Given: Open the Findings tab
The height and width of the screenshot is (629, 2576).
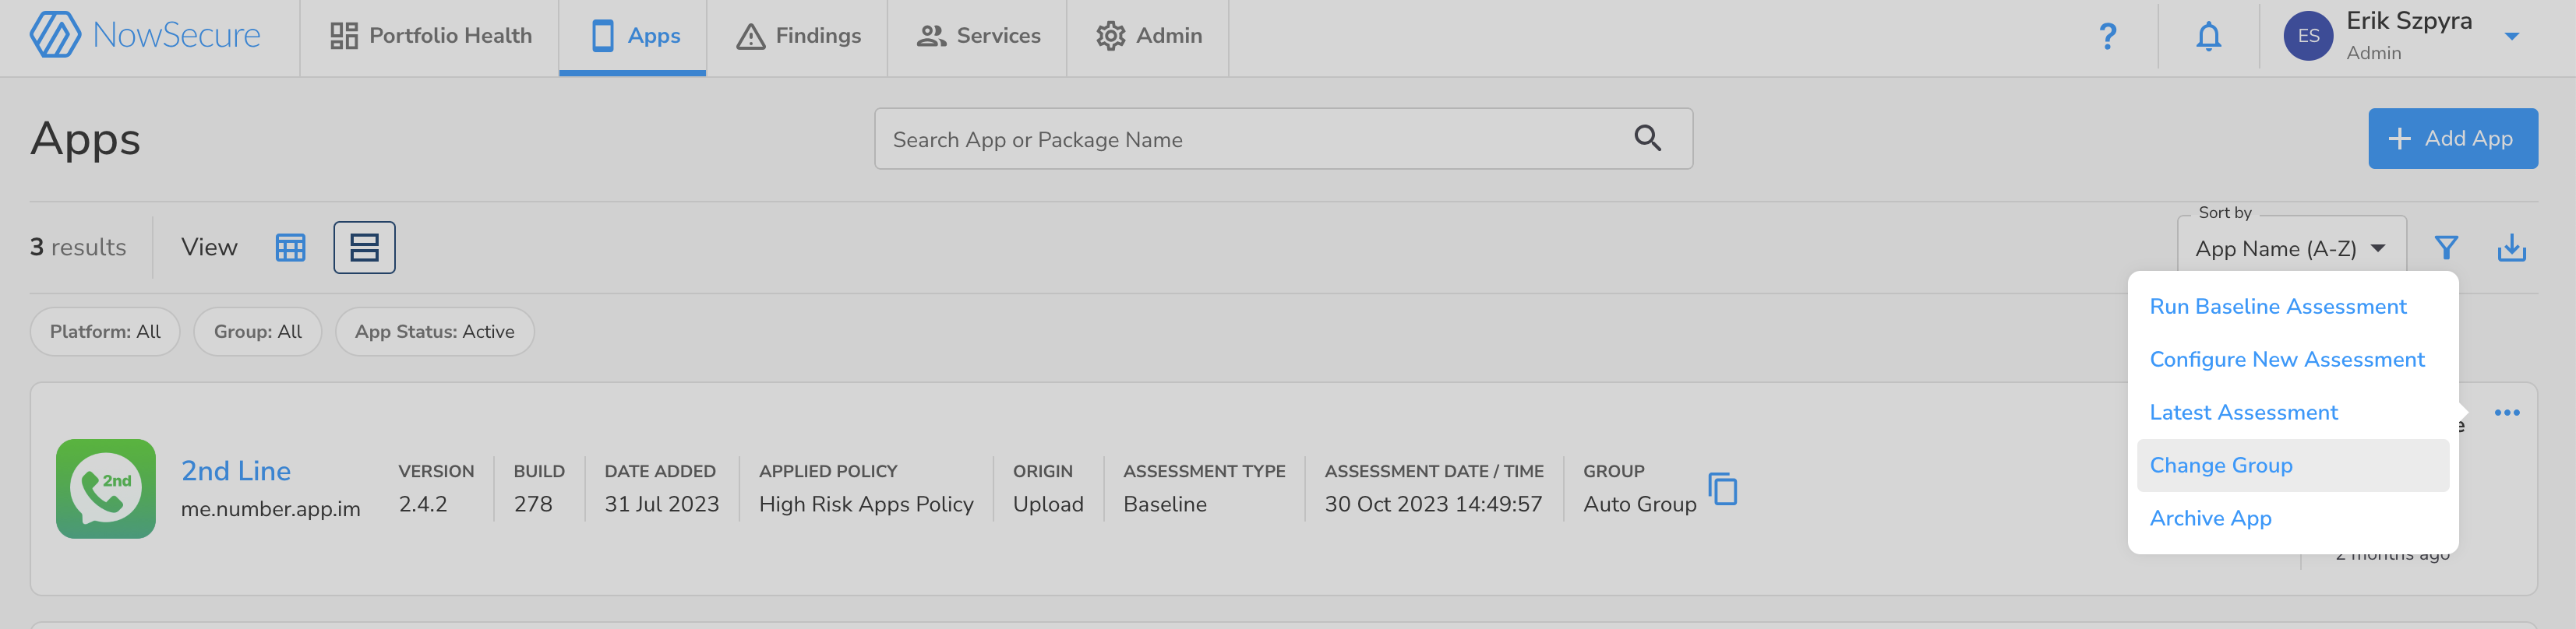Looking at the screenshot, I should 797,36.
